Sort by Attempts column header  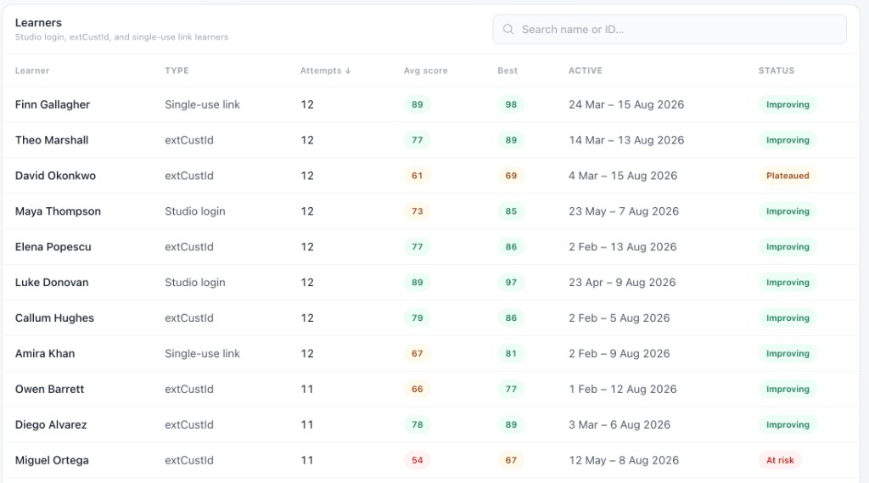coord(325,70)
